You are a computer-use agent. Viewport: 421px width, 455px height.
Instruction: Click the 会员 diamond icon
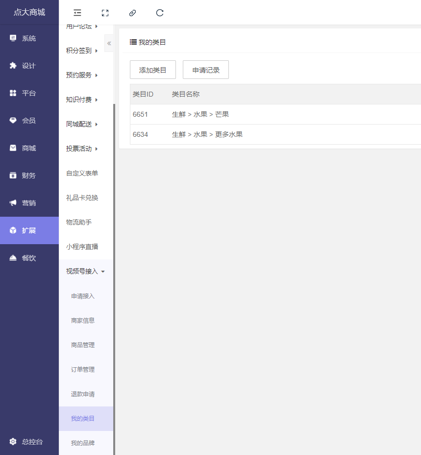pos(13,121)
